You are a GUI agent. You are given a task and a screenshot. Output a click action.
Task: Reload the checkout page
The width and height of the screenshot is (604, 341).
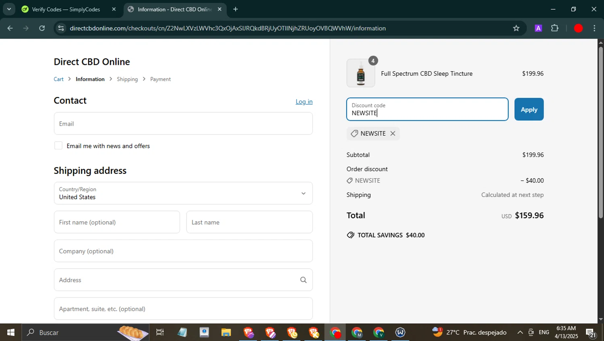tap(42, 28)
